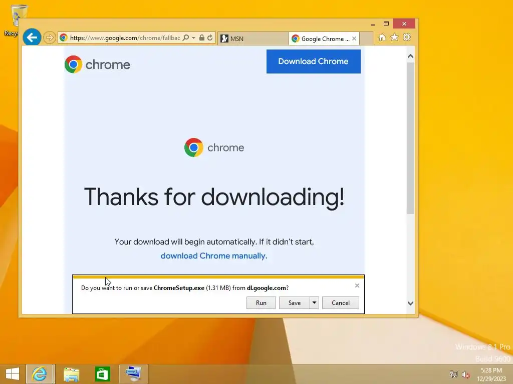Click the "Thanks for downloading!" heading

214,197
